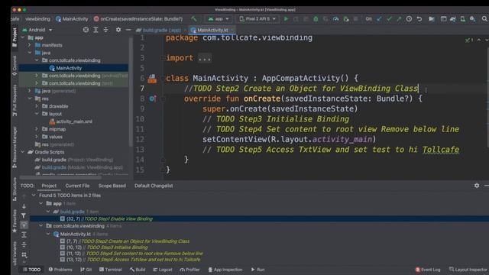Open the Device Manager phone icon
The image size is (489, 275).
[463, 19]
